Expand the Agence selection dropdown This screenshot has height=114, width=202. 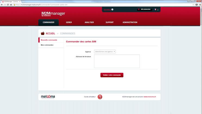pyautogui.click(x=105, y=52)
